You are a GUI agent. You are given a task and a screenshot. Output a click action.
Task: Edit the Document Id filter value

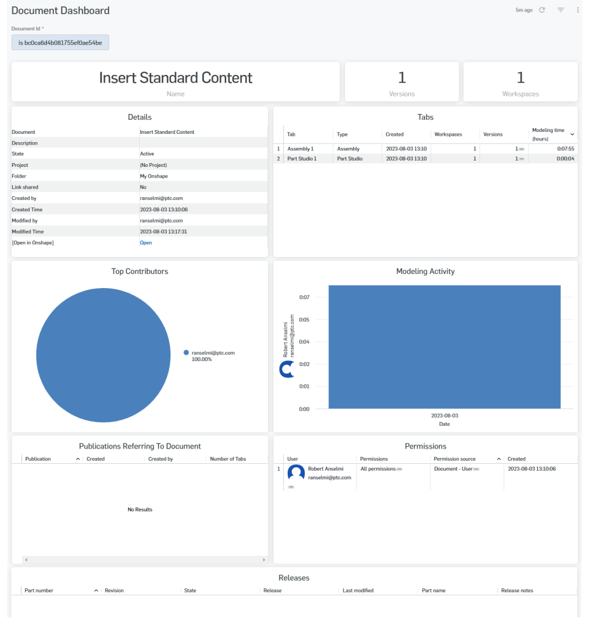[60, 43]
